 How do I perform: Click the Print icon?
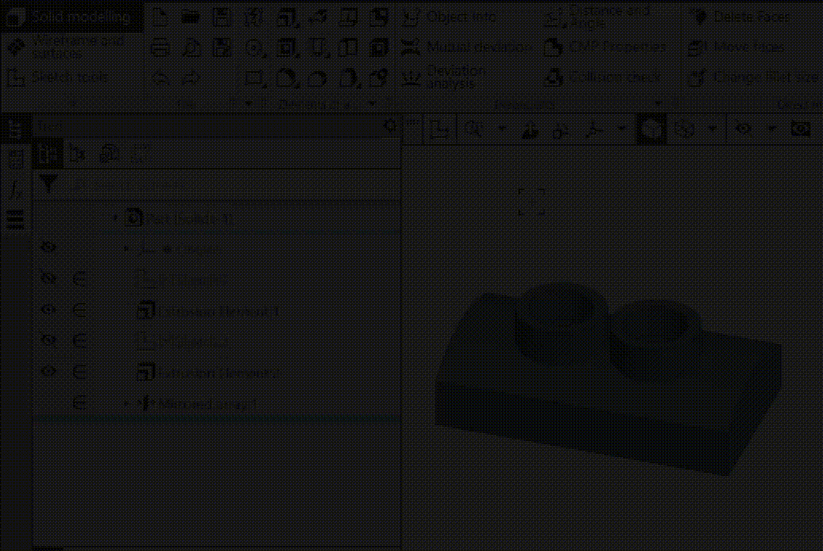[160, 48]
